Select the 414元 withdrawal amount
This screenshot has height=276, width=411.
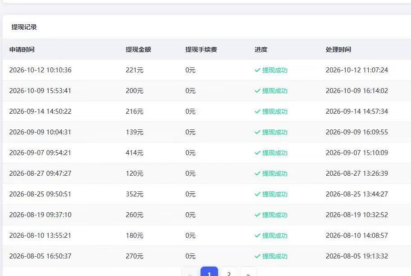pos(134,153)
